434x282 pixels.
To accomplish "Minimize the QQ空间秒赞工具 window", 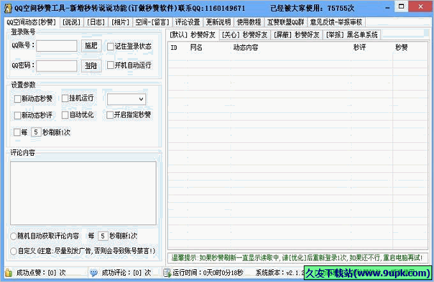I will [x=387, y=7].
